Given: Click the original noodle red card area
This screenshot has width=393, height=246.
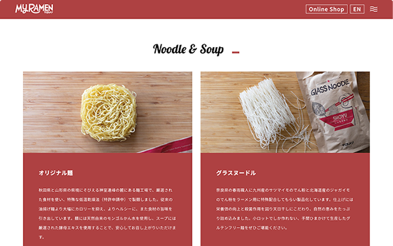Looking at the screenshot, I should click(107, 199).
